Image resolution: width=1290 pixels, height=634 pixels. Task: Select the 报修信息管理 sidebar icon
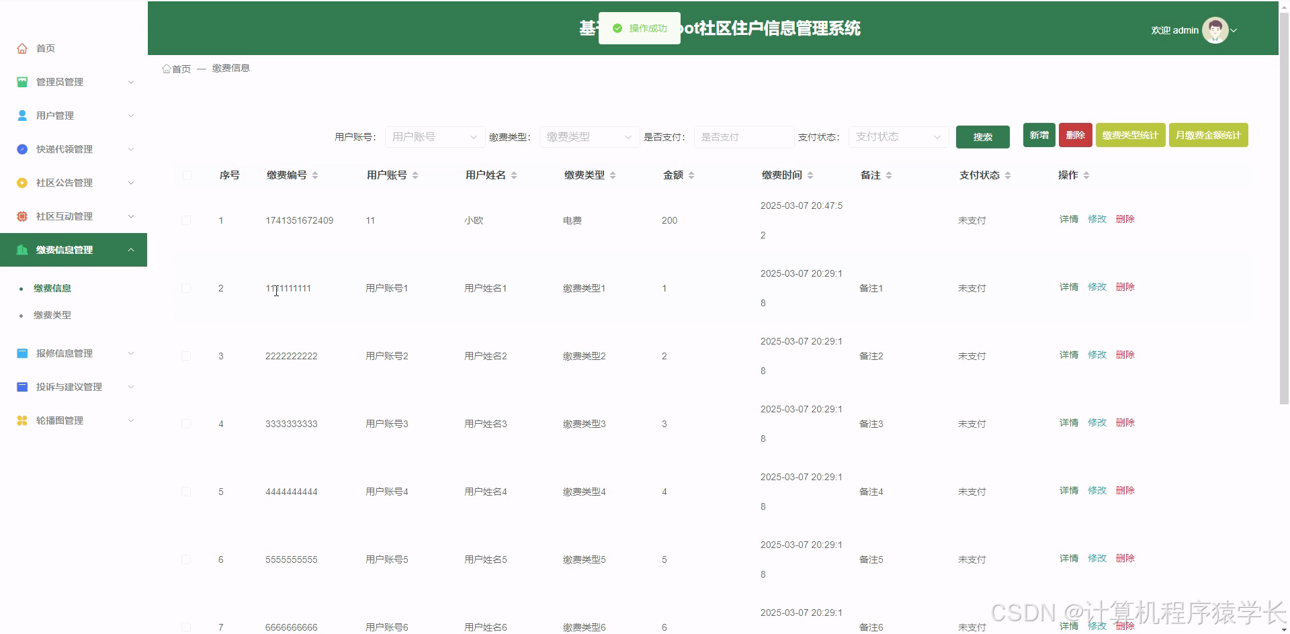[22, 353]
